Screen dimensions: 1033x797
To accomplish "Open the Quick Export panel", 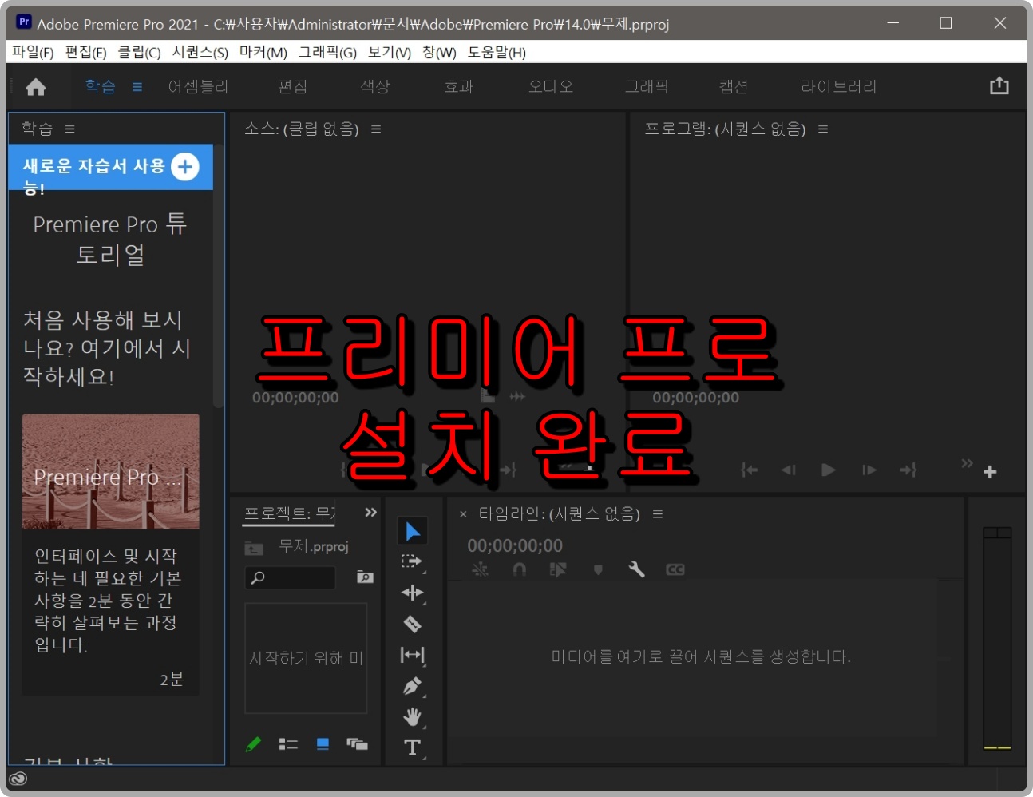I will (999, 84).
